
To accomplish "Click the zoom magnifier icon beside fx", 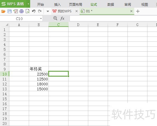I will [55, 18].
